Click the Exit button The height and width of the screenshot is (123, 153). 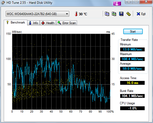[x=141, y=14]
